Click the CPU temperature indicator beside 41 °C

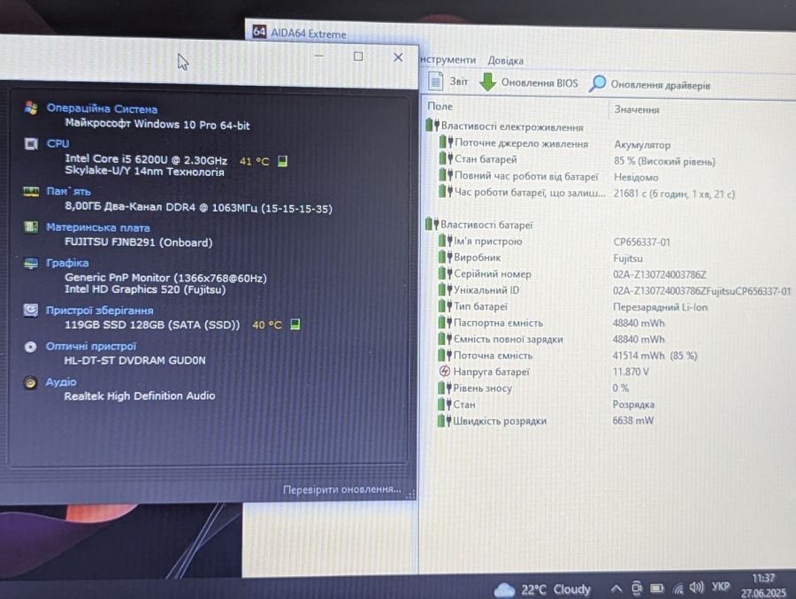(283, 161)
